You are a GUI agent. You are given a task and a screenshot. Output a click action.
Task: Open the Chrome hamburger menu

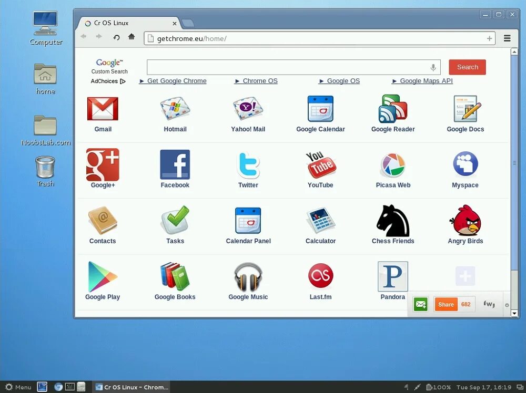point(507,38)
